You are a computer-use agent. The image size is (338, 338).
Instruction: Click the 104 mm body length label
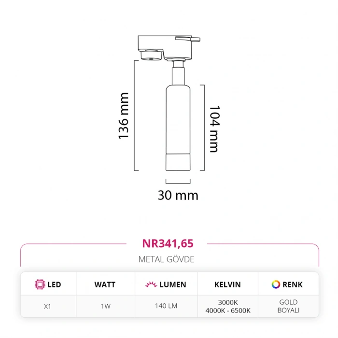(x=213, y=128)
